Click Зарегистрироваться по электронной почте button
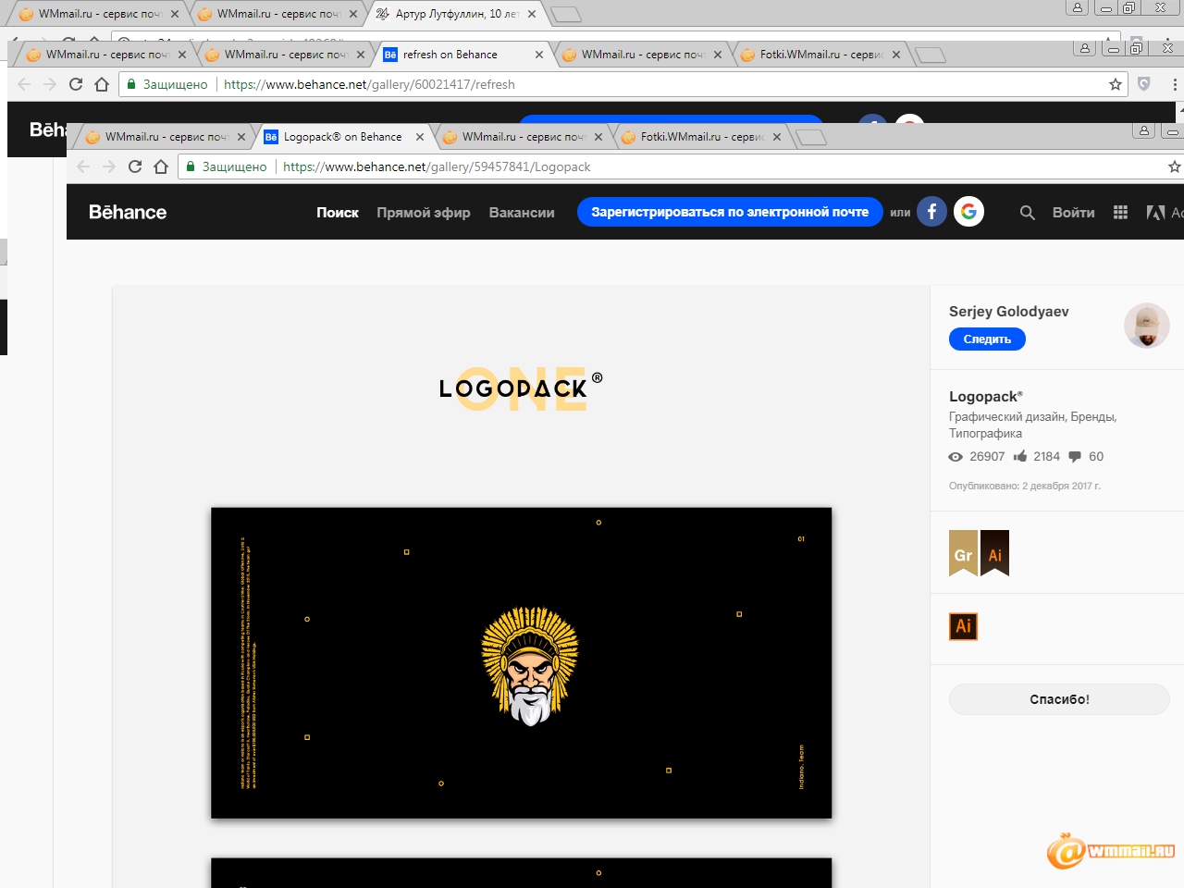Screen dimensions: 1184x888 pos(730,212)
